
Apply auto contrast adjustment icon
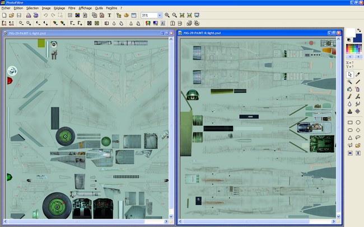point(11,23)
